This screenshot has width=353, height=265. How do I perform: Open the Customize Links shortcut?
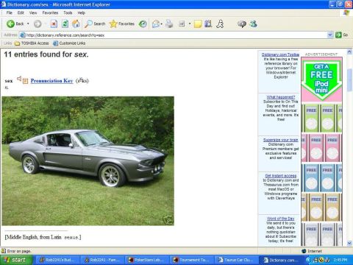click(69, 43)
